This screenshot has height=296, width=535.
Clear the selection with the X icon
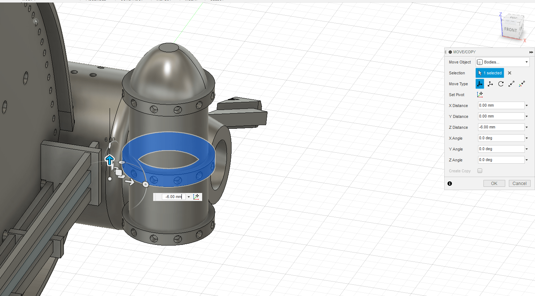510,73
